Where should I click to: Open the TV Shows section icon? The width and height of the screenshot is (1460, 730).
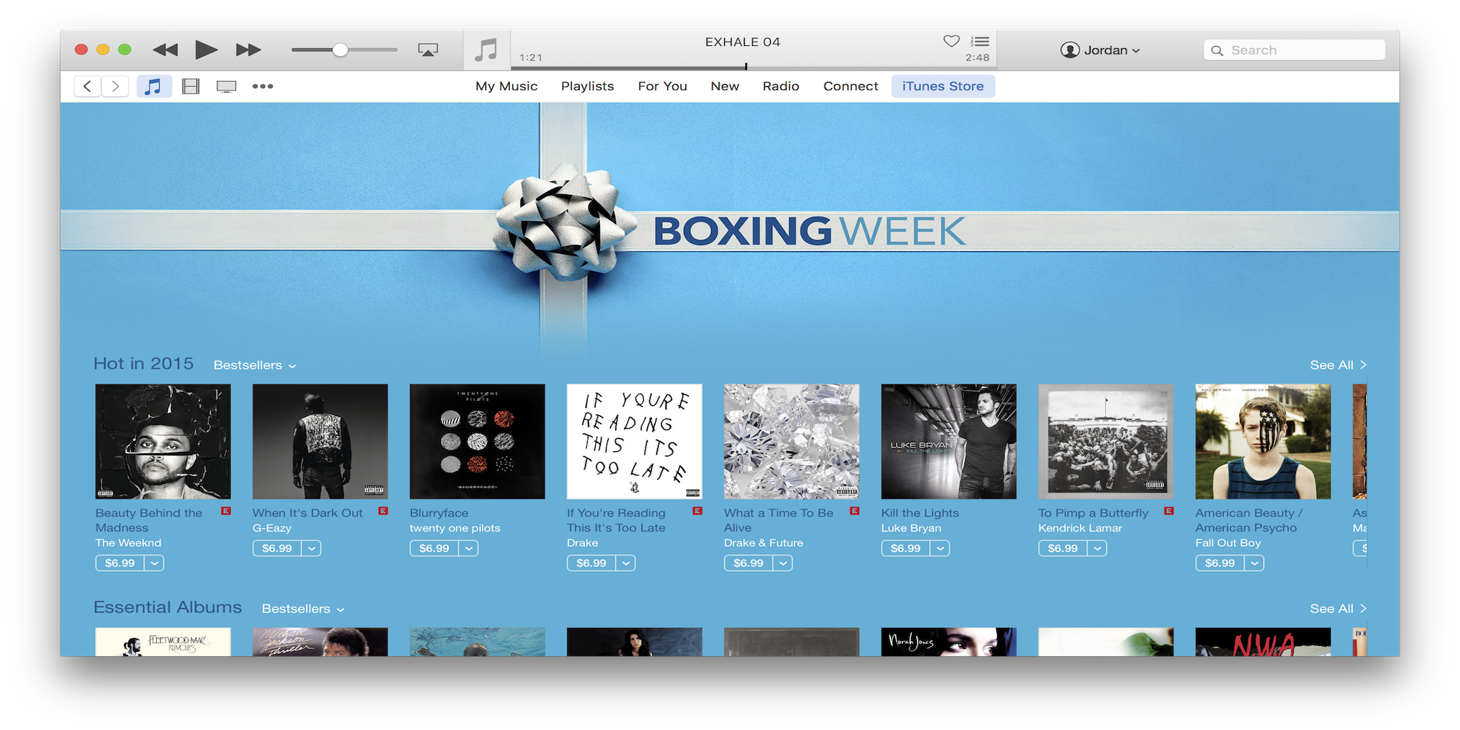[226, 85]
